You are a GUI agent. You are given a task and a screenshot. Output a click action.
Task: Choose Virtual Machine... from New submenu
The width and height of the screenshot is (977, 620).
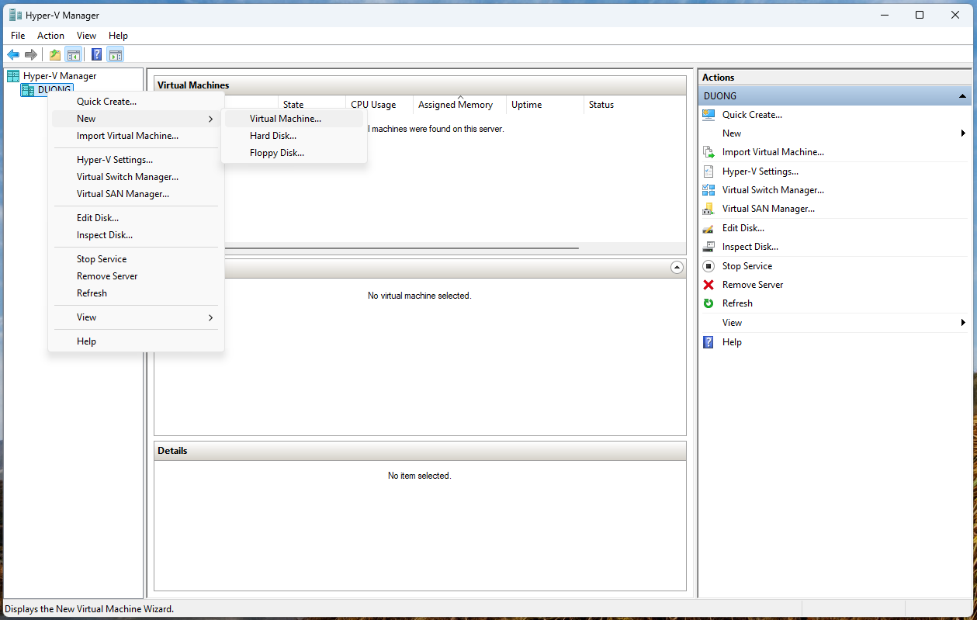pyautogui.click(x=293, y=119)
